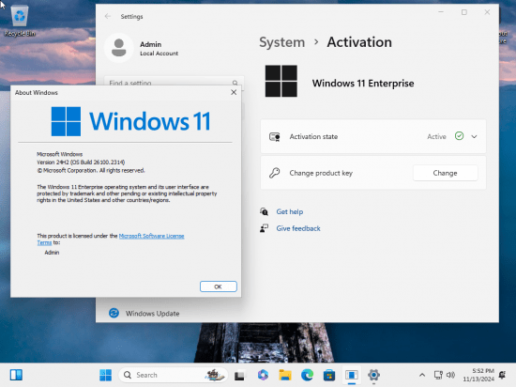Click the Activation state certificate icon
The width and height of the screenshot is (516, 387).
tap(275, 136)
